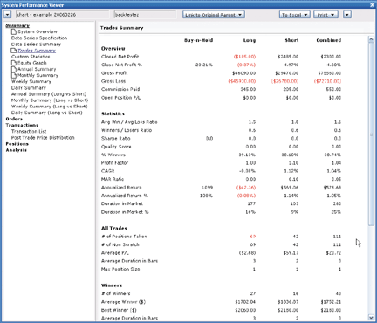The image size is (377, 323).
Task: Close the System Performance Viewer window
Action: point(372,5)
